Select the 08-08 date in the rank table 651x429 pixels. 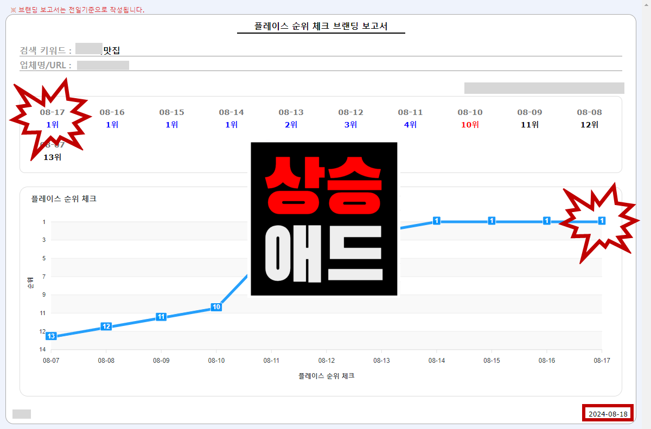click(x=590, y=112)
